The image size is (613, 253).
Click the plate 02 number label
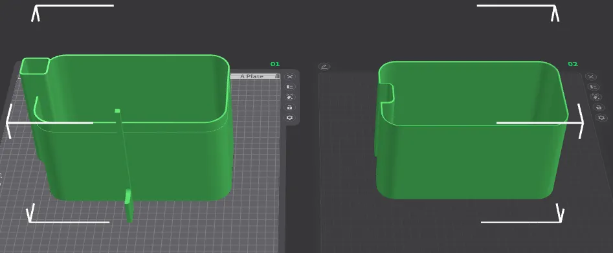[573, 64]
